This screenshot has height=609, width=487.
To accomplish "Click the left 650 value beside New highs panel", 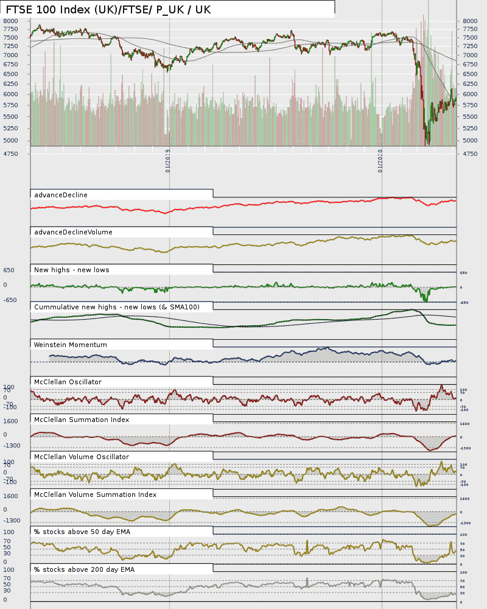I will [9, 270].
